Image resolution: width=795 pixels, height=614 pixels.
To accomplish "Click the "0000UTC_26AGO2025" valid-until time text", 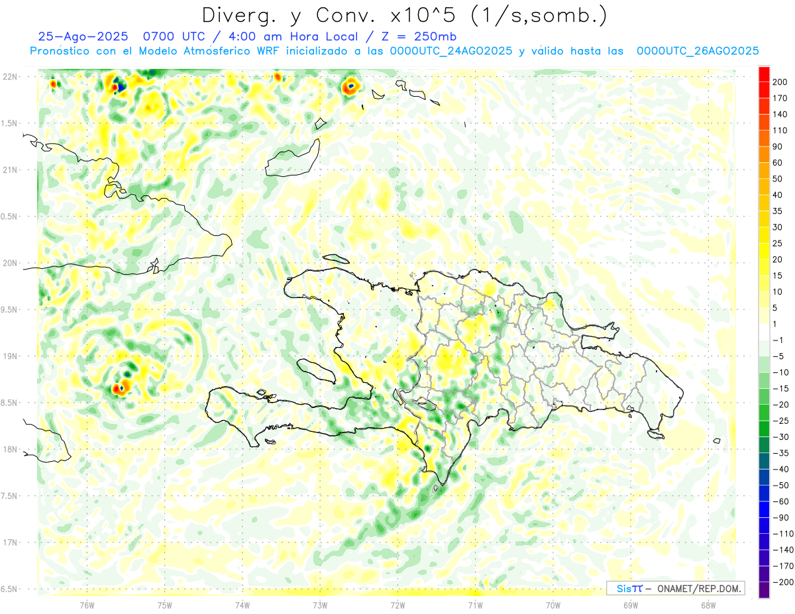I will coord(698,51).
